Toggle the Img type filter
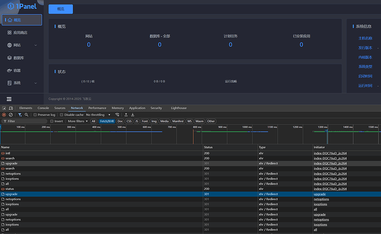Viewport: 381px width, 234px height. [154, 121]
